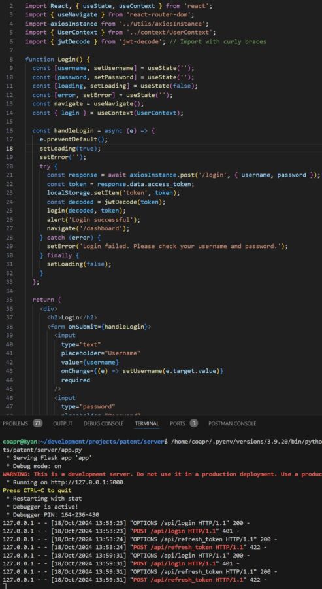322x589 pixels.
Task: Click the 13:53:24 POST /api/refresh_token 422 log
Action: click(x=135, y=547)
